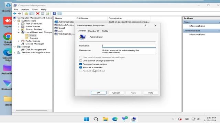Viewport: 220px width, 123px height.
Task: Open taskbar Search icon
Action: pyautogui.click(x=96, y=119)
